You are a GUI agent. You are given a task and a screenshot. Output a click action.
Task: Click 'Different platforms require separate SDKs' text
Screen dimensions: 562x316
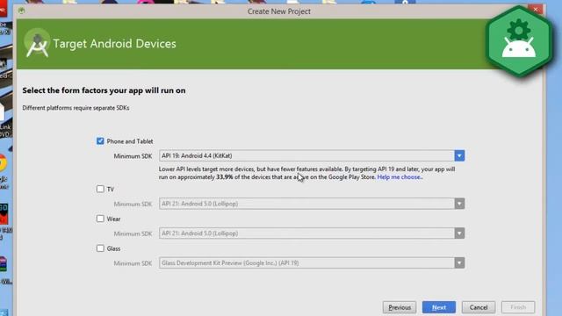tap(76, 108)
